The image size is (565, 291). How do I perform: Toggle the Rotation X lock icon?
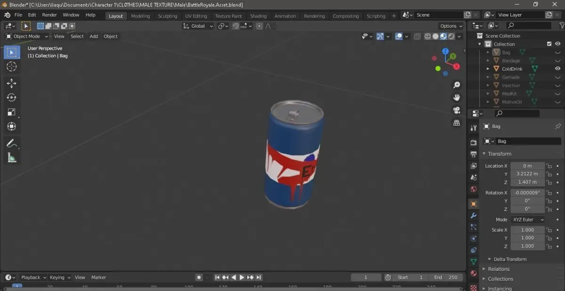pyautogui.click(x=549, y=193)
